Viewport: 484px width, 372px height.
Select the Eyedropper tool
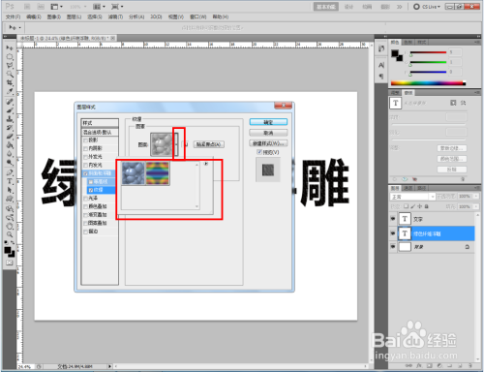click(x=10, y=91)
